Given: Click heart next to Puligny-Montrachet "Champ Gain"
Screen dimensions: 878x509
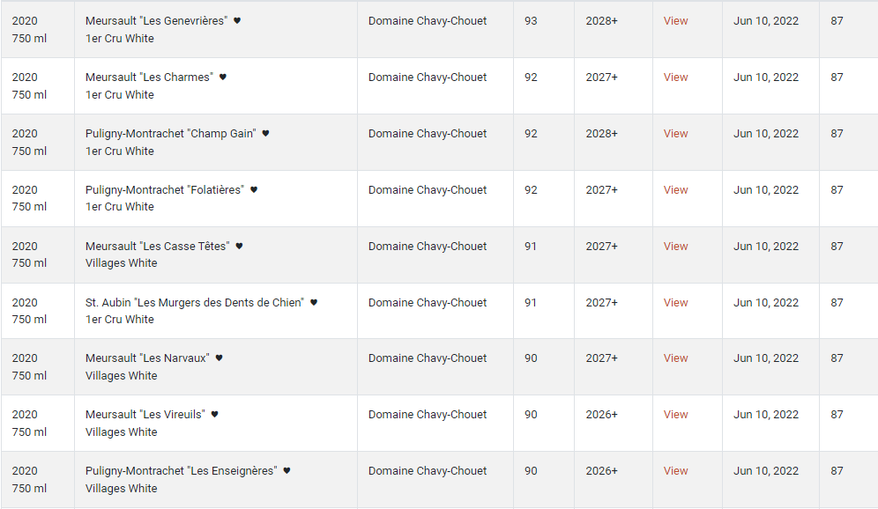Looking at the screenshot, I should click(x=265, y=134).
